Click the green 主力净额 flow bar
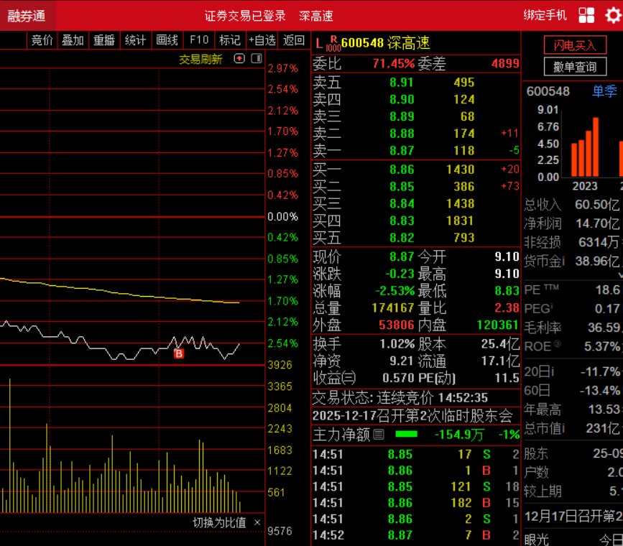 click(x=406, y=435)
